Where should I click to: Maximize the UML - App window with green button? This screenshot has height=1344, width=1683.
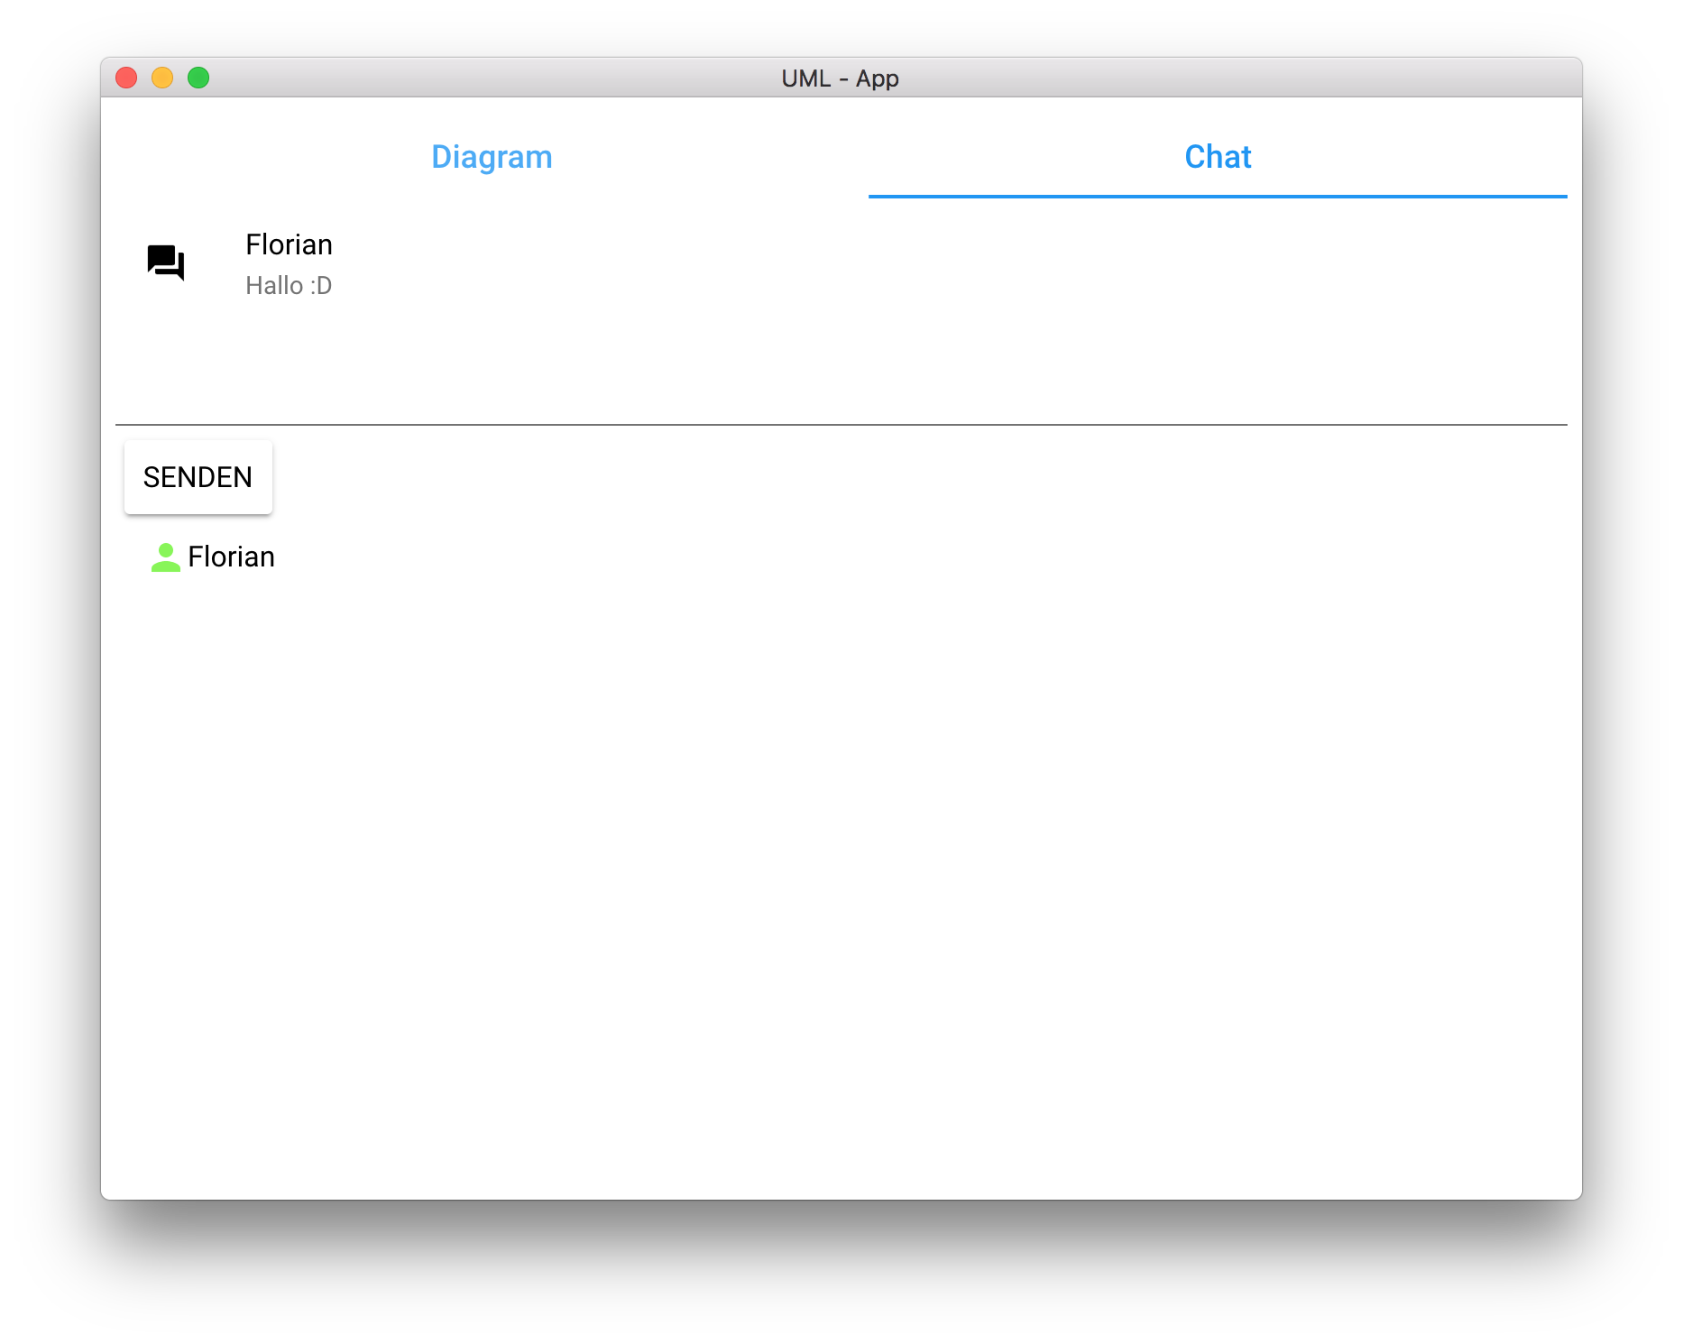pos(198,78)
